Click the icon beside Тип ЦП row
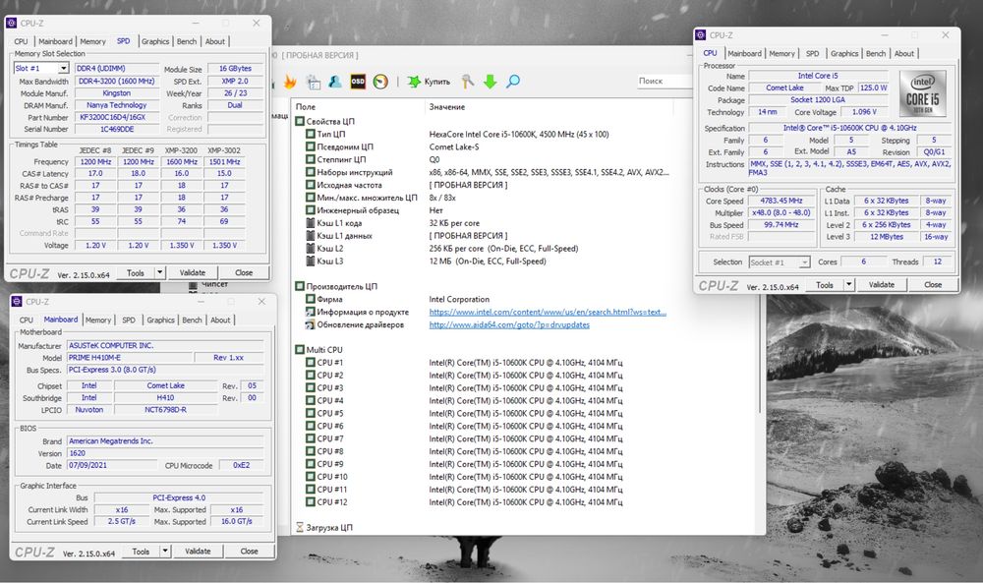Viewport: 983px width, 583px height. point(310,134)
